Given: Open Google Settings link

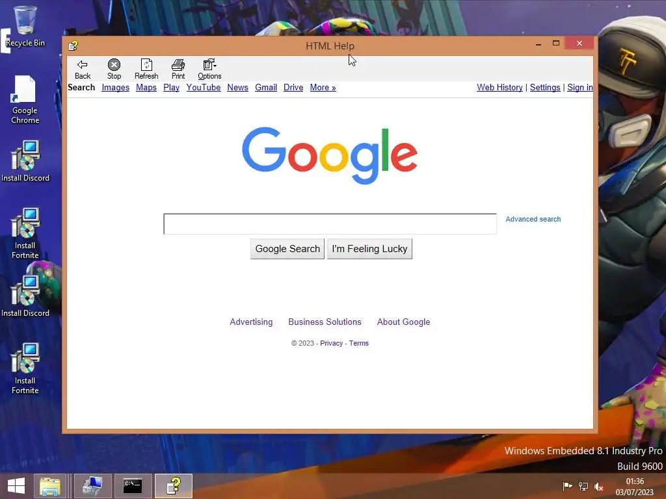Looking at the screenshot, I should (x=545, y=88).
